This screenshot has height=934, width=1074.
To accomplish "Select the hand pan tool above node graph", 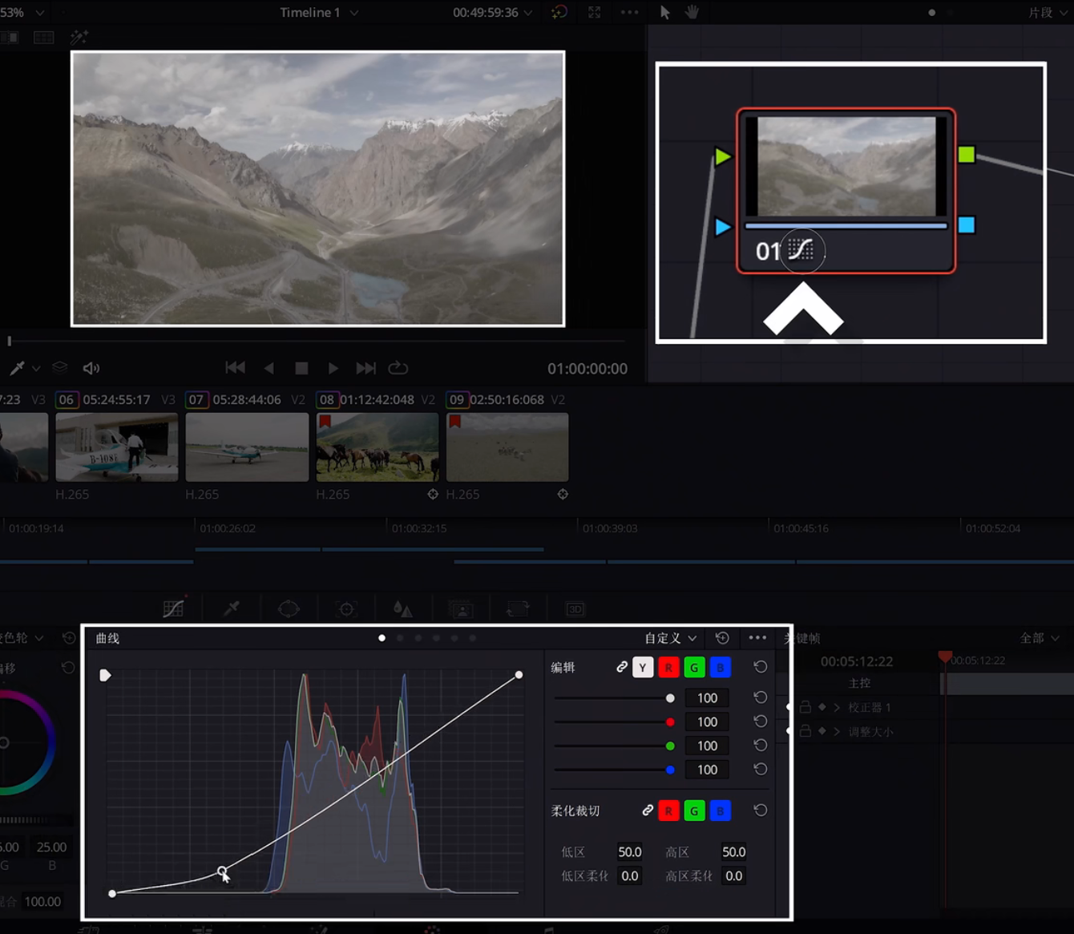I will coord(692,12).
